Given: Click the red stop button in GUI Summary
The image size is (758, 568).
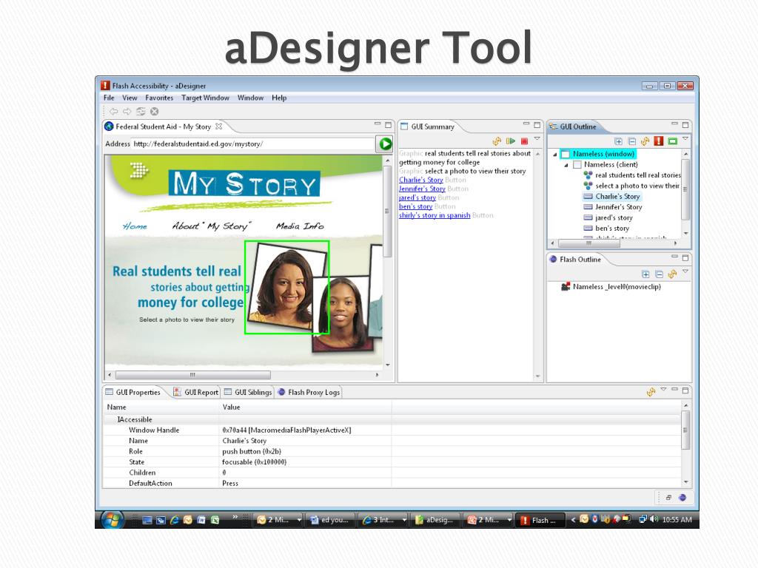Looking at the screenshot, I should 525,141.
